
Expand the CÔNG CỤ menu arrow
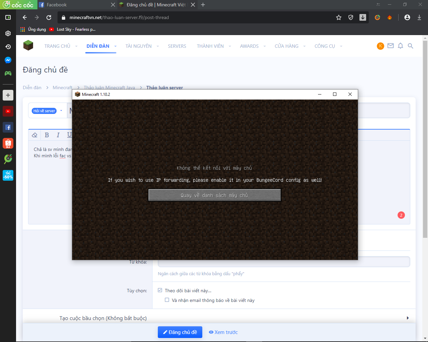[341, 46]
